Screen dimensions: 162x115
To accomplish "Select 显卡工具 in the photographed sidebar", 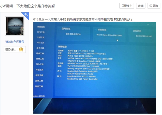I will click(40, 48).
